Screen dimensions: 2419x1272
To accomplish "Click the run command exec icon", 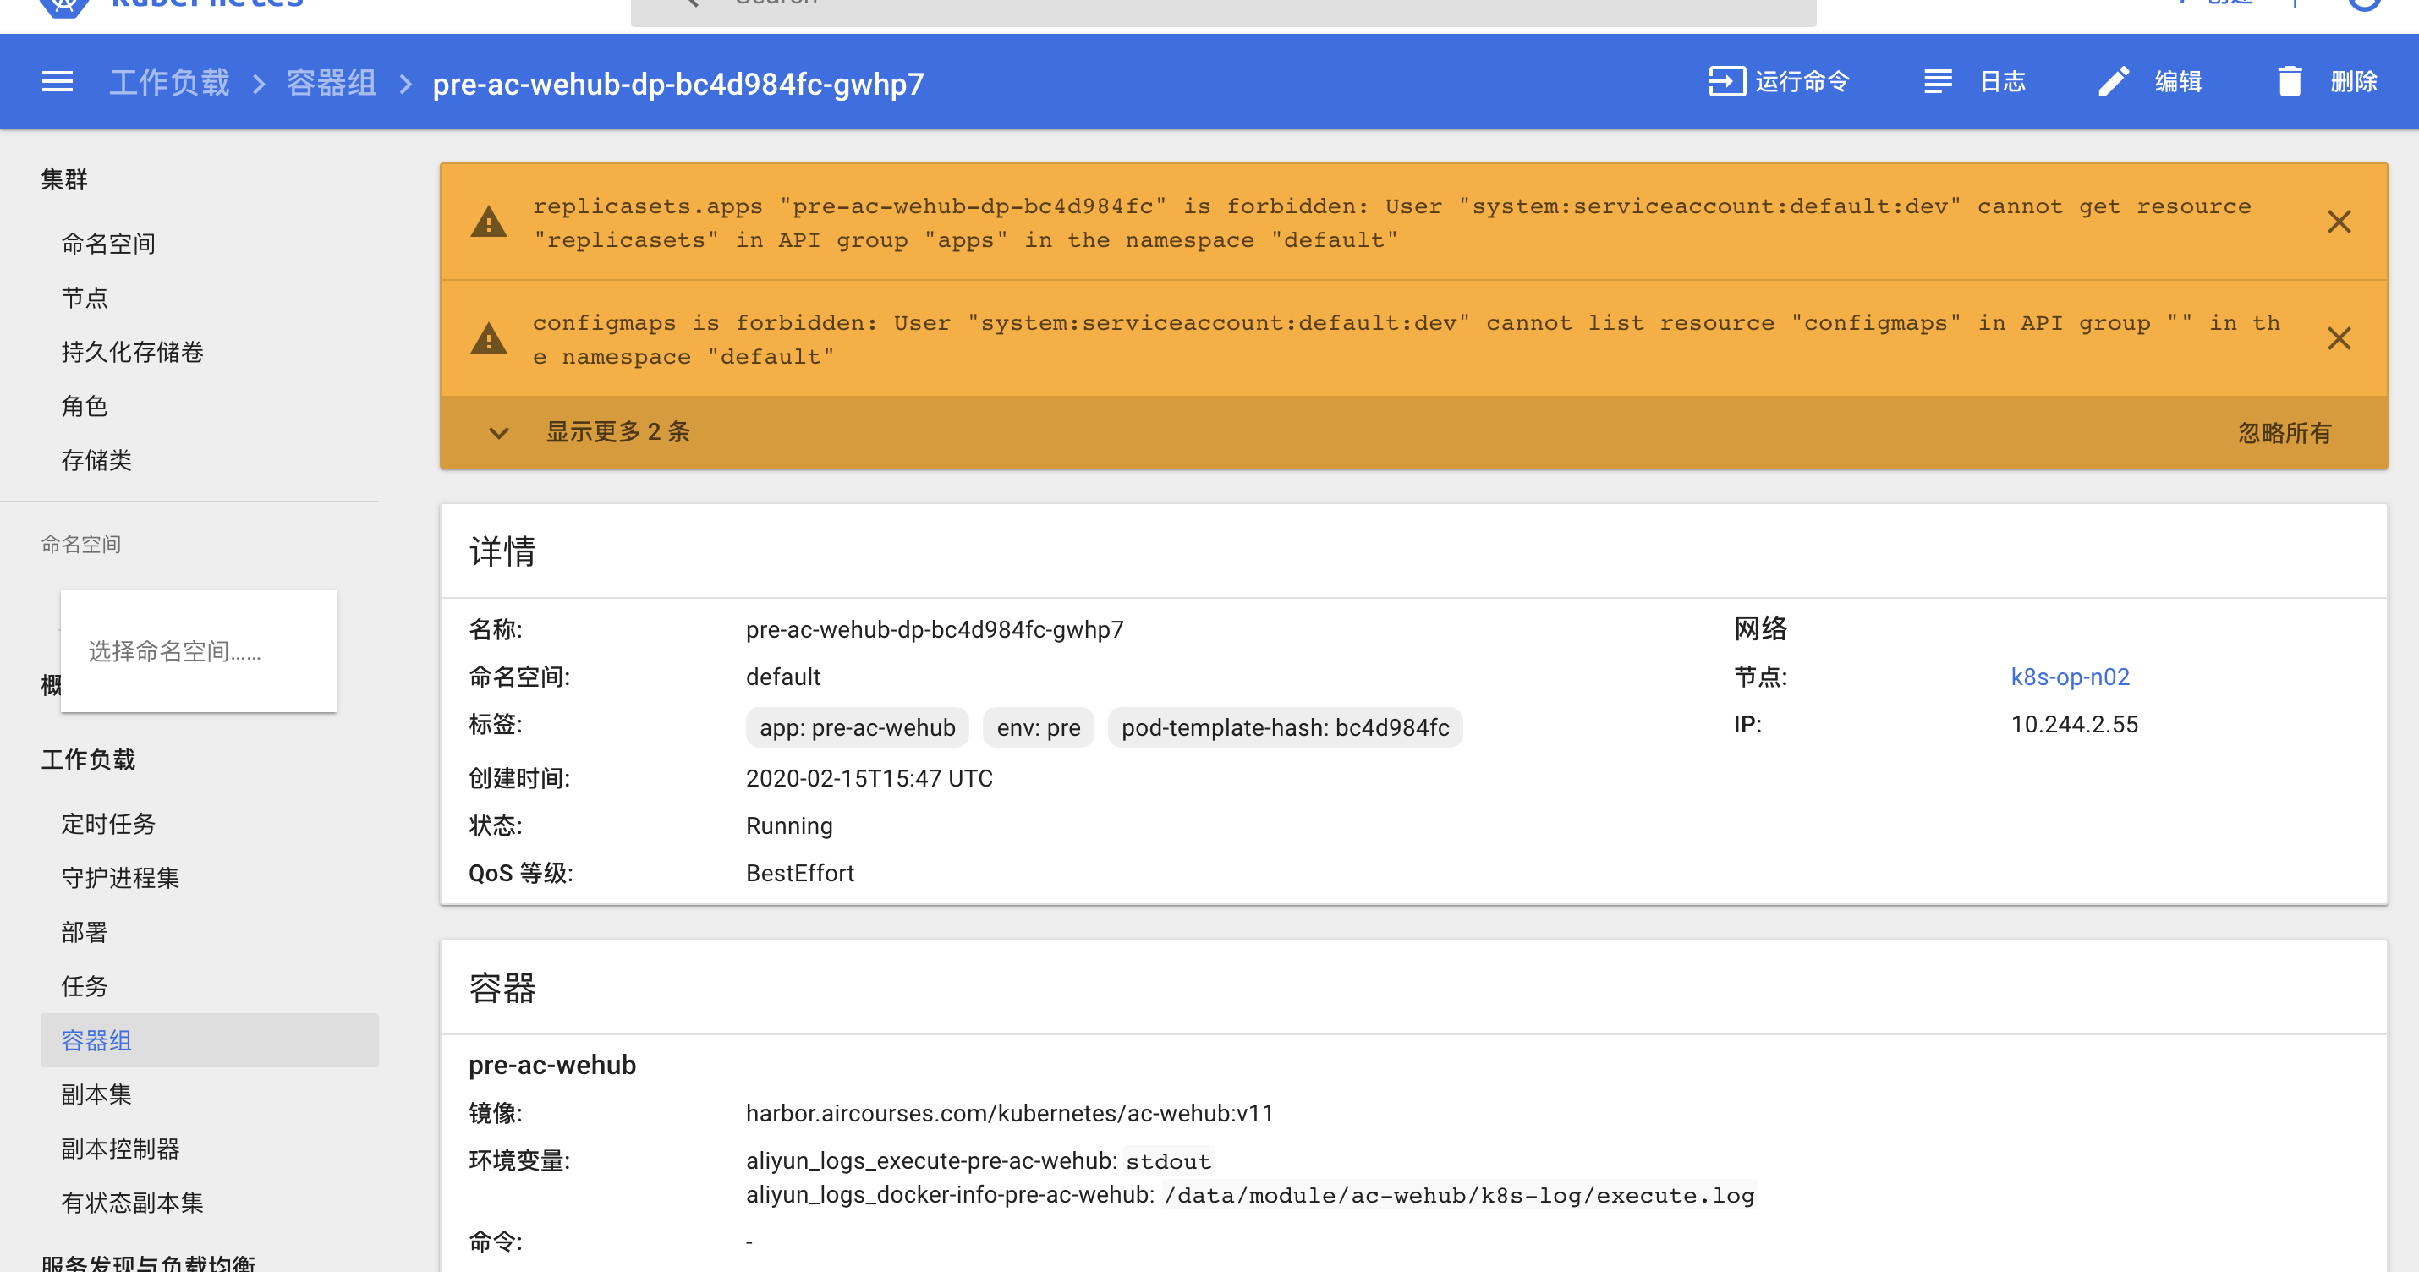I will click(x=1726, y=82).
